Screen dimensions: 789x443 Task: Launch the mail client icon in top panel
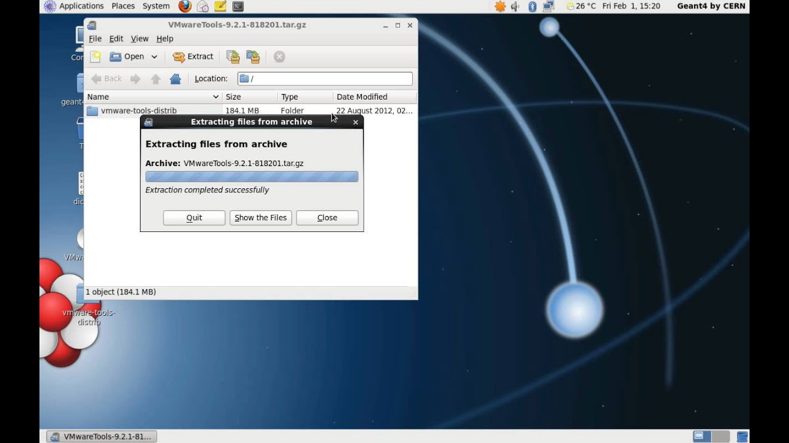(x=203, y=6)
